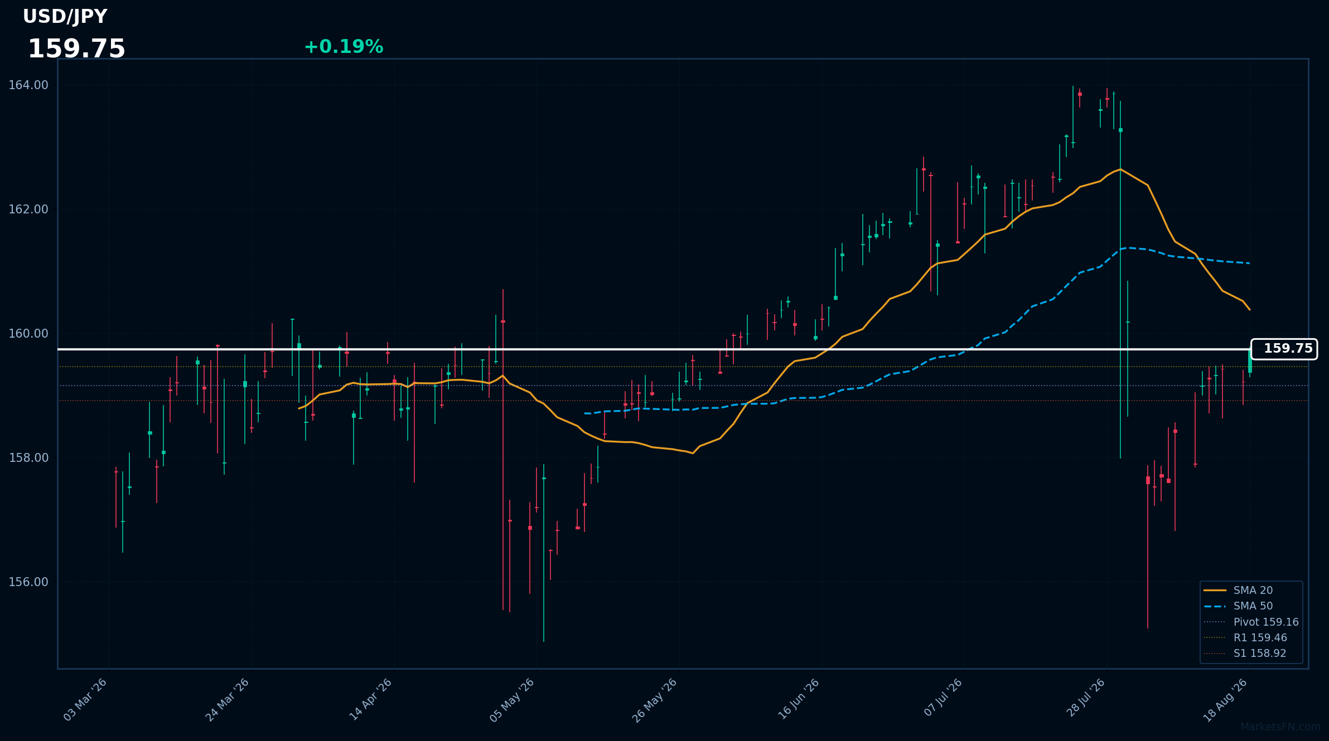Click the USD/JPY pair title
Screen dimensions: 1329x741
coord(65,17)
